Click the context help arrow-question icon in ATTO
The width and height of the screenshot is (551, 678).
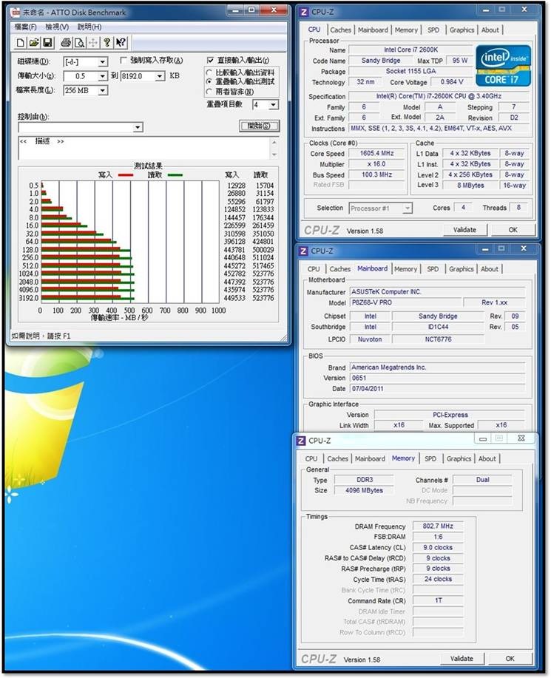(x=121, y=42)
